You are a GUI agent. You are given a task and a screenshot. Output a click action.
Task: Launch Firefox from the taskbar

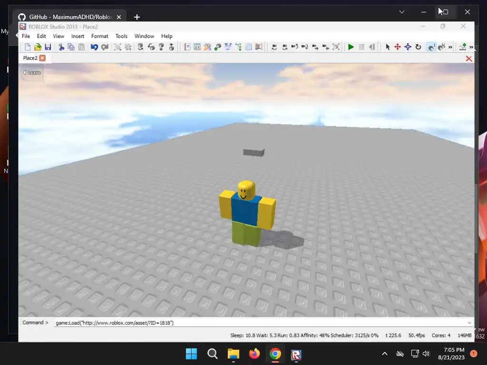tap(254, 354)
